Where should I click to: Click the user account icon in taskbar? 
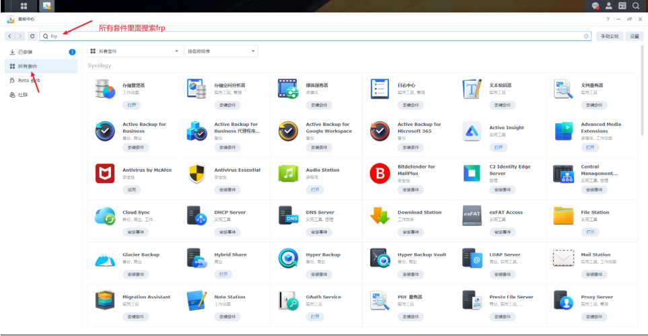tap(608, 5)
